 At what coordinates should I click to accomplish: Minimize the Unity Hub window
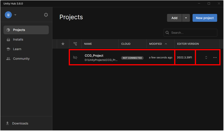(x=199, y=3)
